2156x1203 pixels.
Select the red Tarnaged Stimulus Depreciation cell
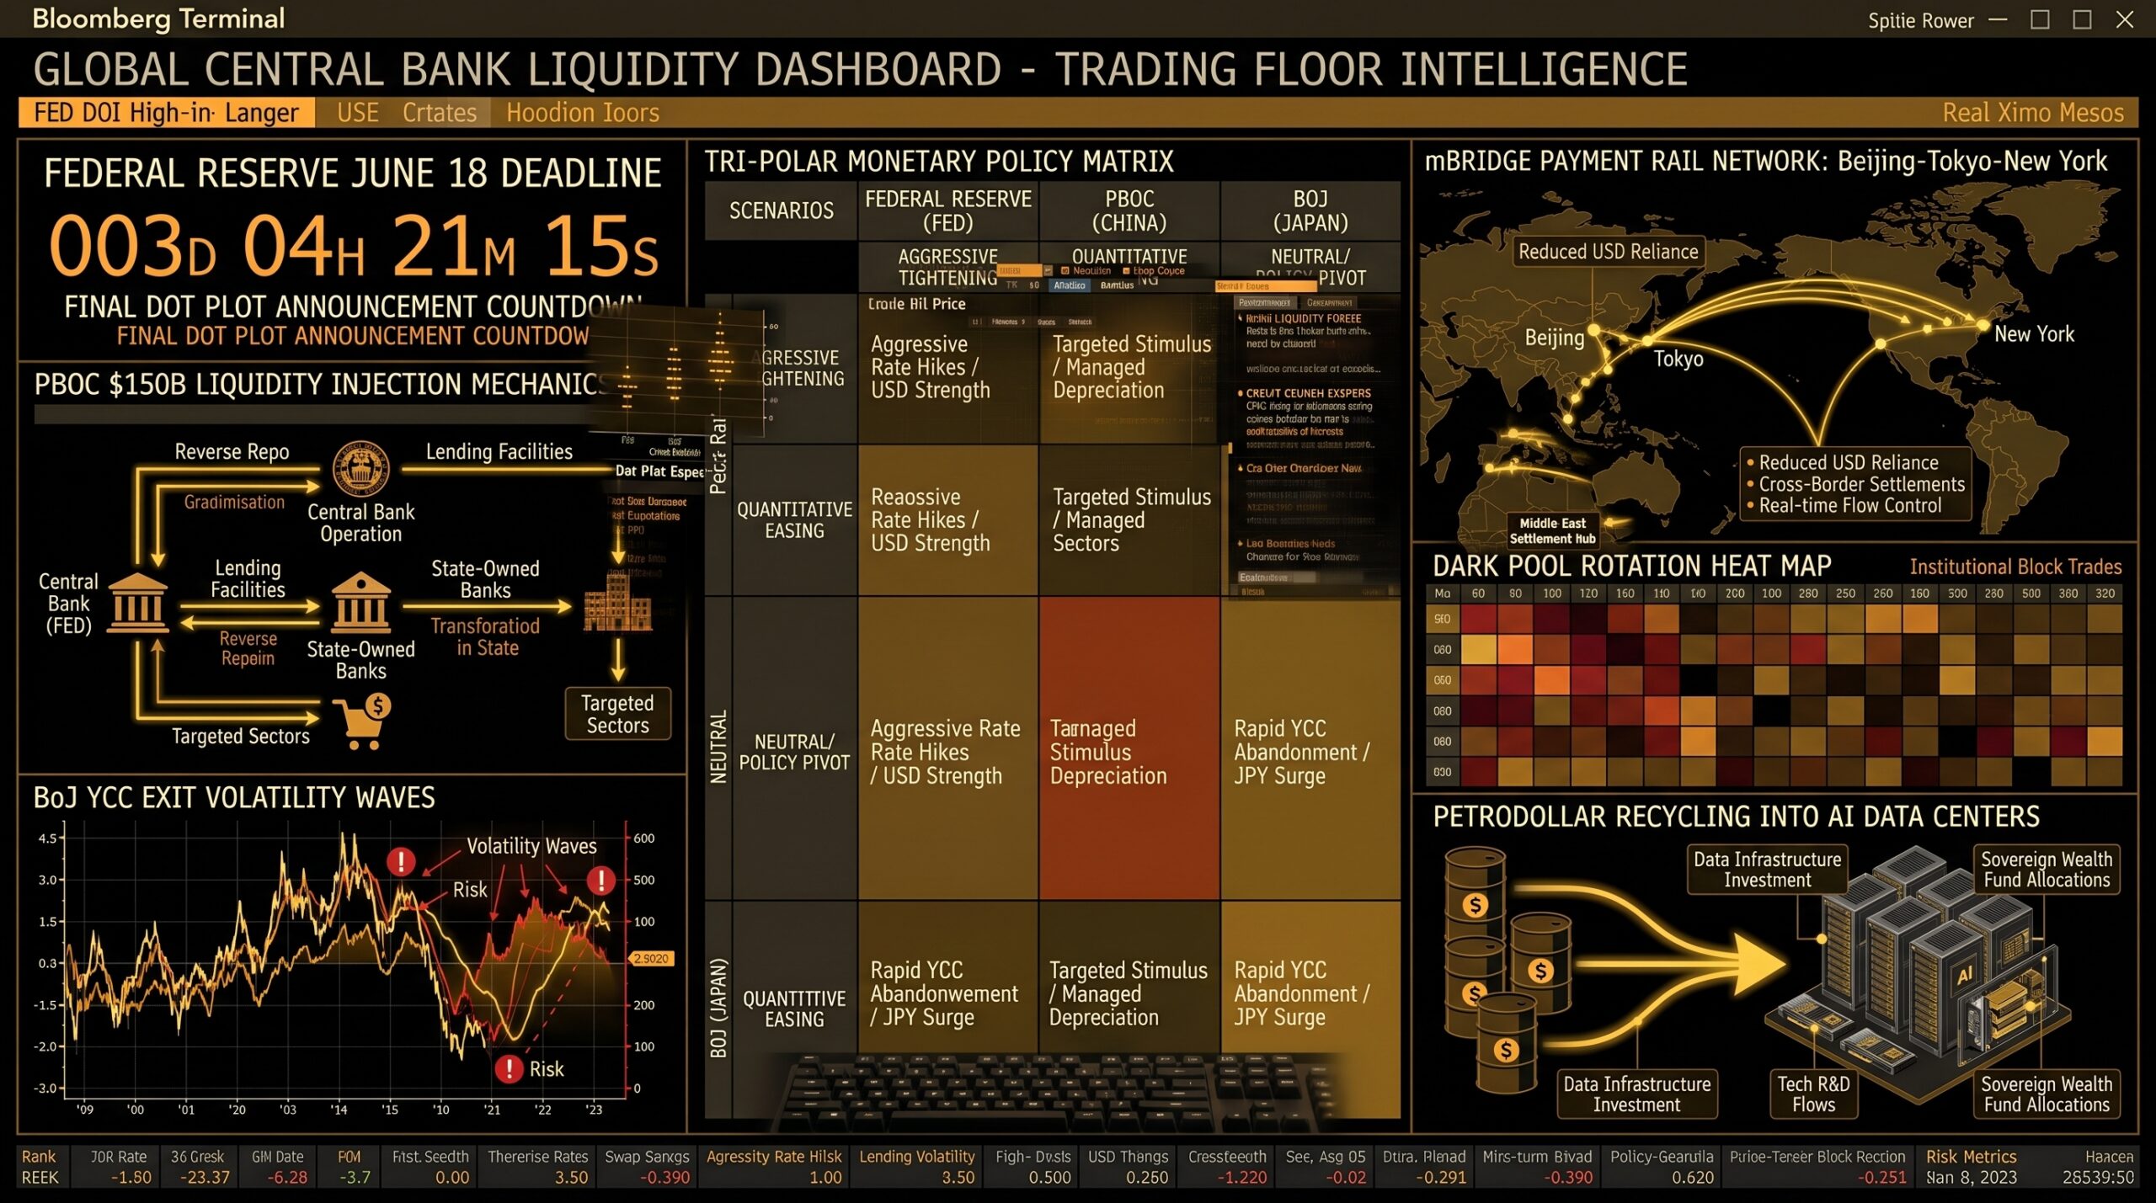1129,748
